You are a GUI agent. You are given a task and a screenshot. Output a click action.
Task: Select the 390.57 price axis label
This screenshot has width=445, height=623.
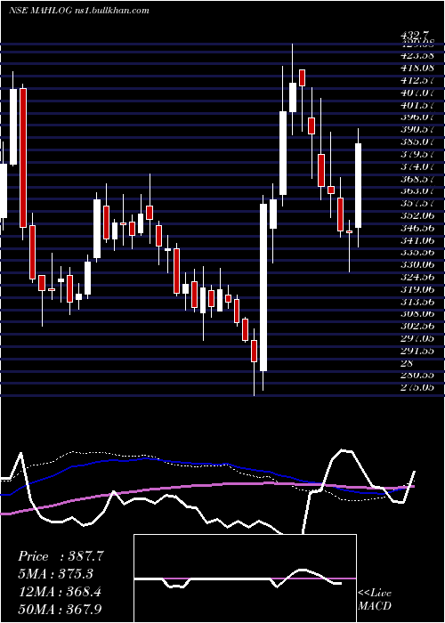pyautogui.click(x=417, y=129)
